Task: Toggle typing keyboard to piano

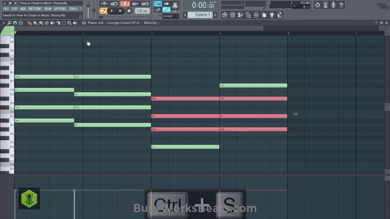Action: (x=158, y=4)
